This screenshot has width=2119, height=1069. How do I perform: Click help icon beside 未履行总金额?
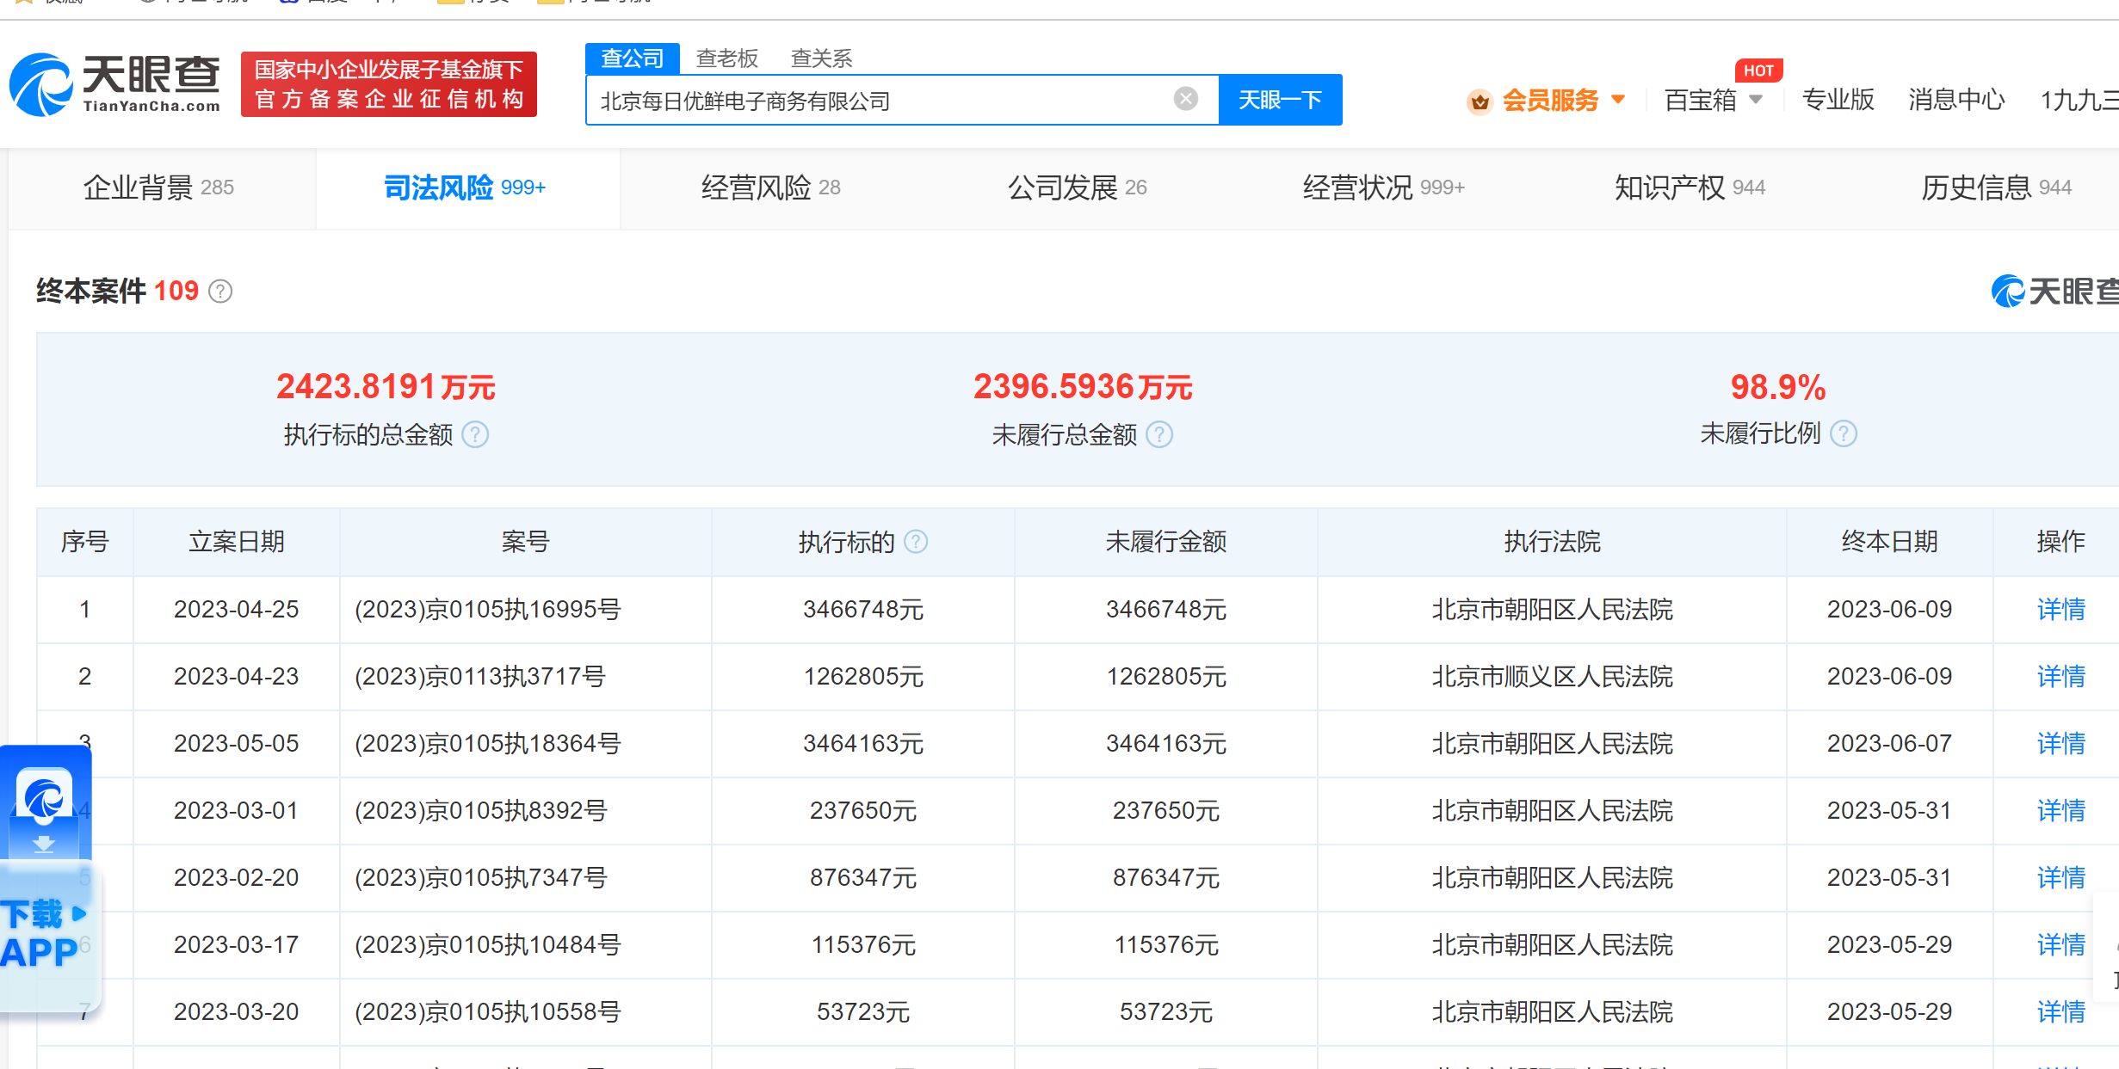tap(1159, 434)
